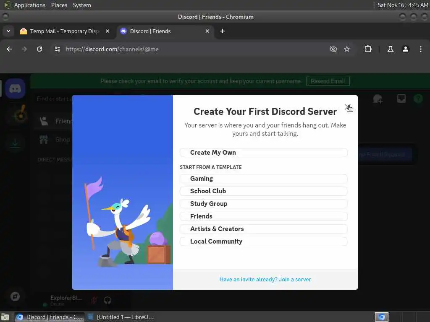
Task: Select the Gaming template
Action: (264, 179)
